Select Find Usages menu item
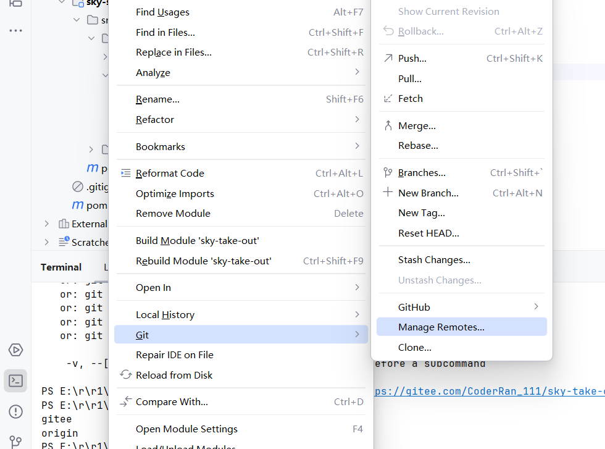 tap(241, 12)
